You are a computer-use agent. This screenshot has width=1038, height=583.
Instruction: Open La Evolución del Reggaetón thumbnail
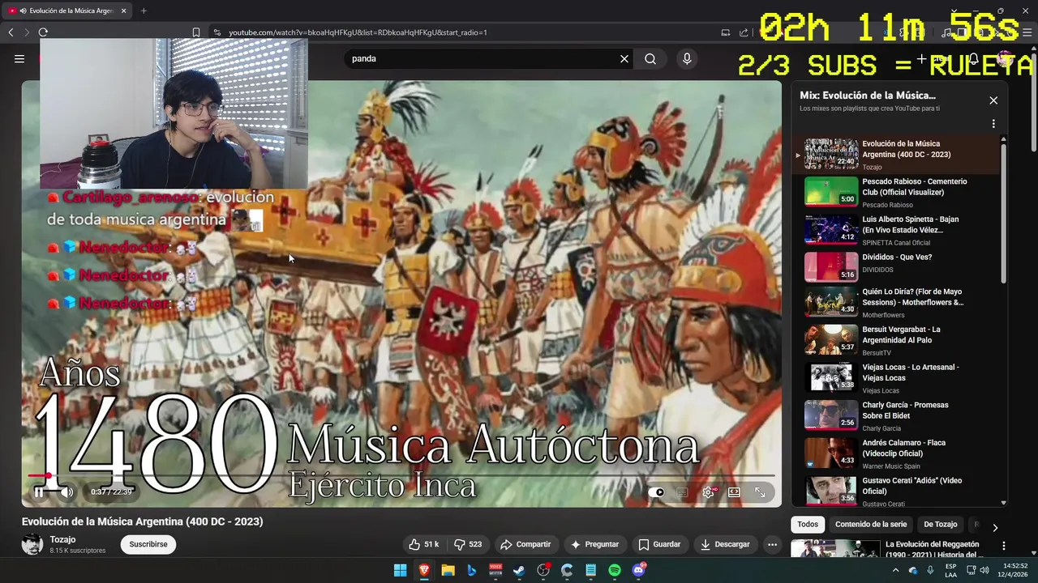[x=835, y=549]
